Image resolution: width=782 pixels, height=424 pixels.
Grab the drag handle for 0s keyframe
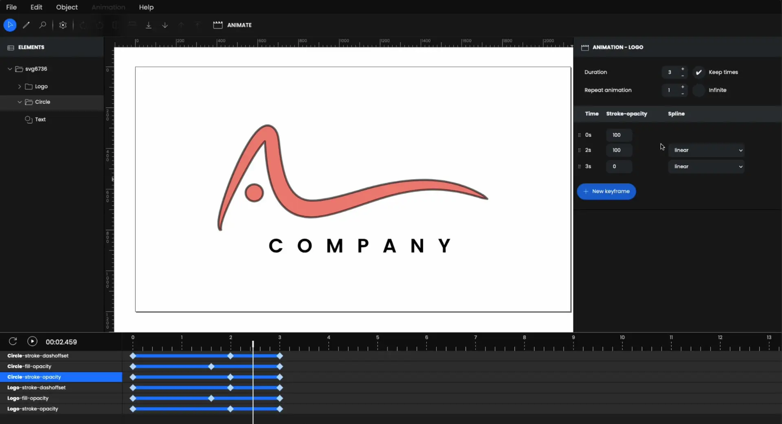point(579,135)
